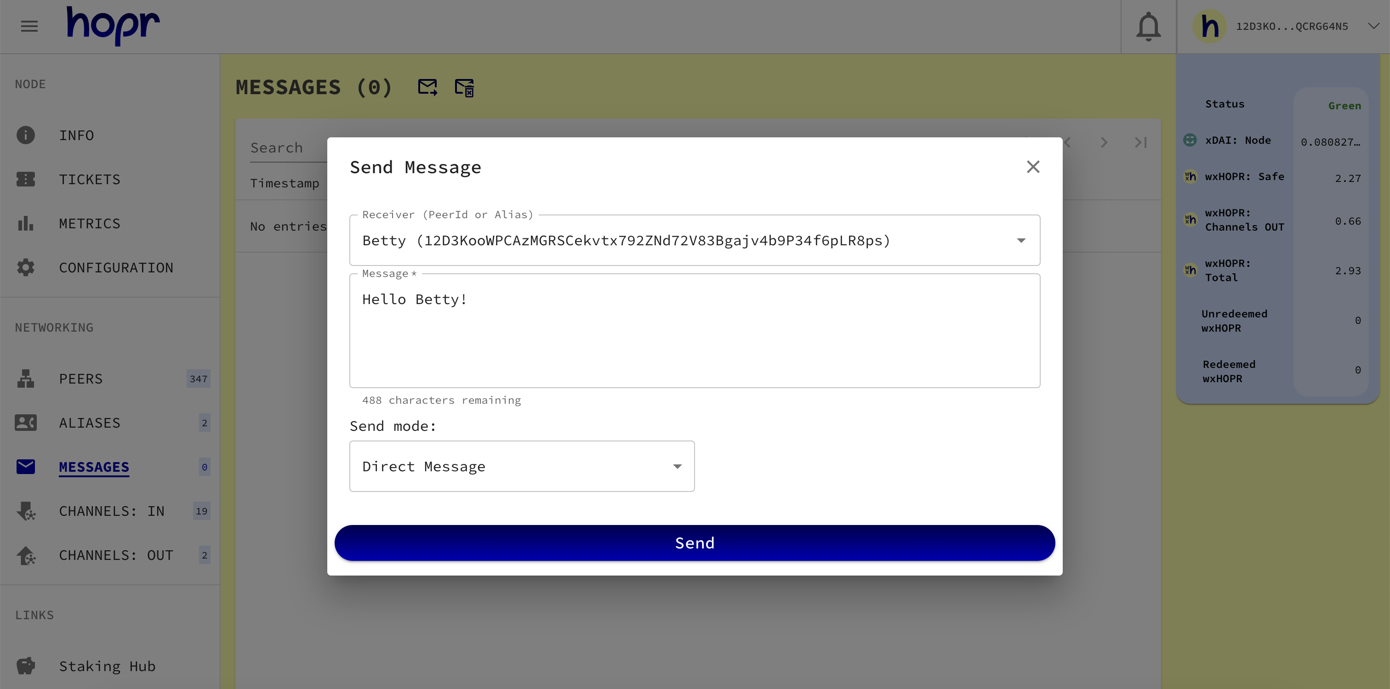This screenshot has height=689, width=1390.
Task: Click the 488 characters remaining text
Action: point(441,400)
